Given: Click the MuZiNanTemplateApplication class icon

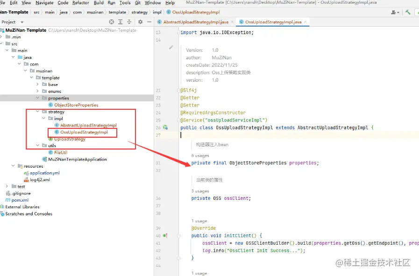Looking at the screenshot, I should (x=45, y=159).
